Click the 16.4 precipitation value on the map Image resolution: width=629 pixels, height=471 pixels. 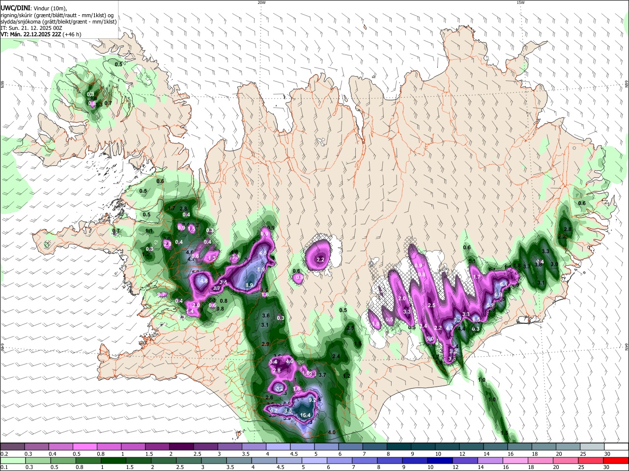(x=305, y=415)
